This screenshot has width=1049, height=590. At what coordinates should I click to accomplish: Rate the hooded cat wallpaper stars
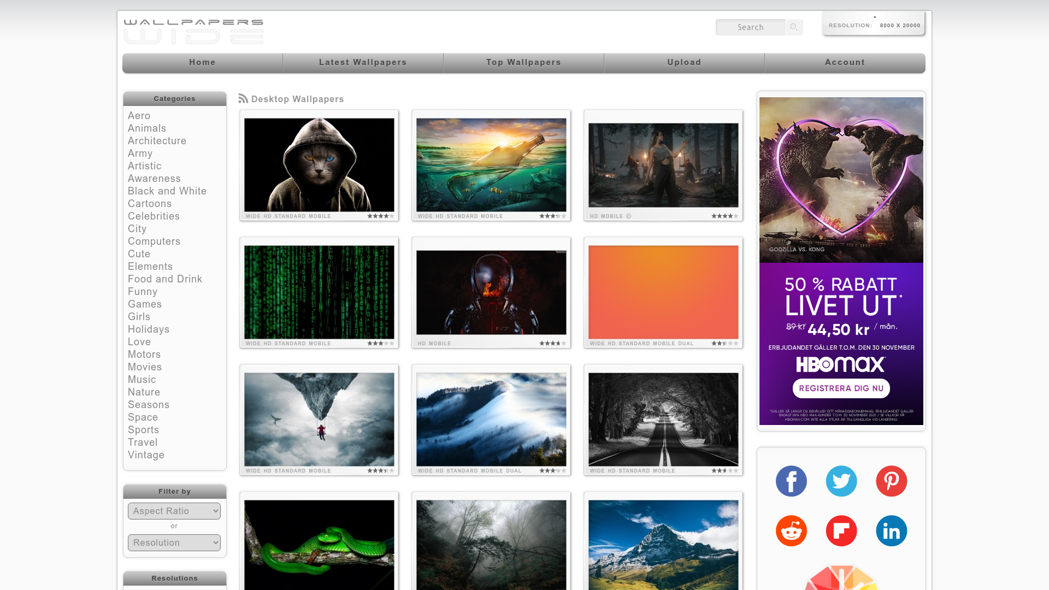[381, 216]
